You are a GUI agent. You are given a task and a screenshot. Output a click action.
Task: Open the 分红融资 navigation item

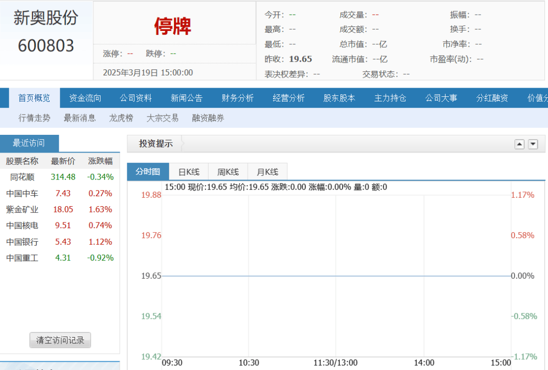pos(492,98)
